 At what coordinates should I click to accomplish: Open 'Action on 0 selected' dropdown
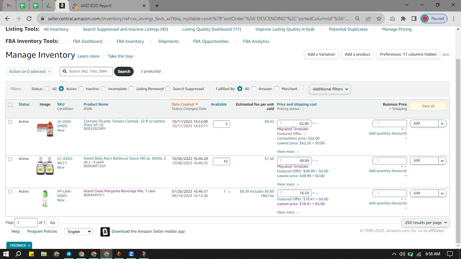click(x=30, y=71)
